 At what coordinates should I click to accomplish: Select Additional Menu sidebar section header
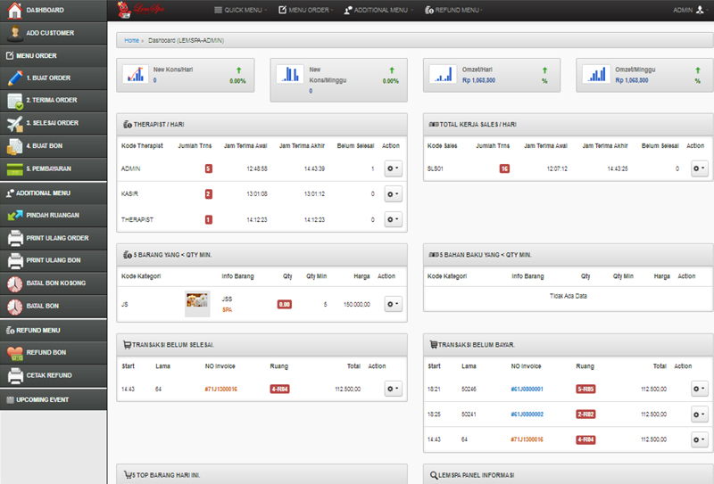pyautogui.click(x=54, y=193)
